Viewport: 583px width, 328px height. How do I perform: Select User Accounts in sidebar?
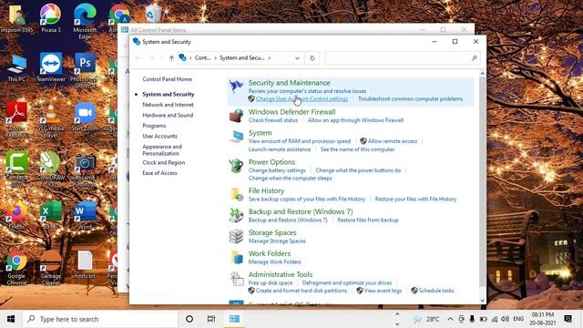(x=159, y=136)
